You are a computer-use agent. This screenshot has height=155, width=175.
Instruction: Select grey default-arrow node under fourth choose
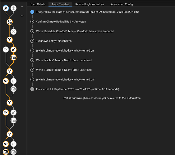pyautogui.click(x=13, y=144)
